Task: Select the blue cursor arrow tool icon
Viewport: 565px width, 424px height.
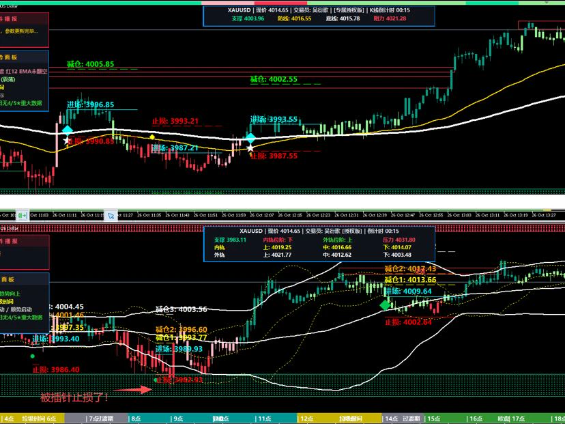Action: pyautogui.click(x=111, y=216)
